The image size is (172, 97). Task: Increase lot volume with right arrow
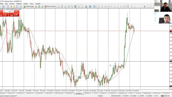[13, 11]
